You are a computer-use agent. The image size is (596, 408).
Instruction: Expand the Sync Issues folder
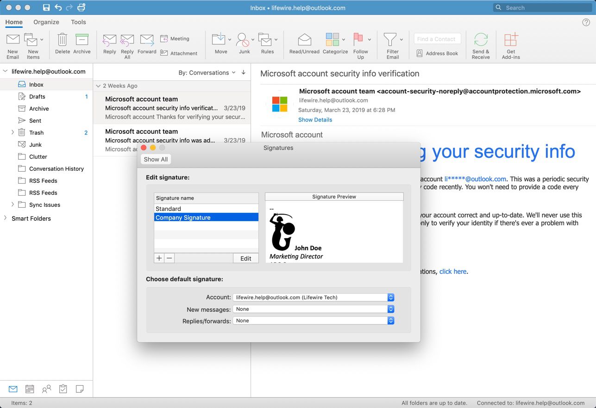13,204
